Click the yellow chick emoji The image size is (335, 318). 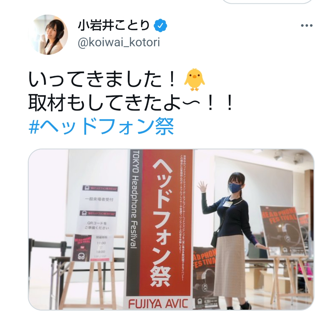pos(194,79)
